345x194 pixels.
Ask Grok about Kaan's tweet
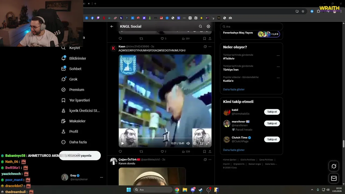tap(205, 47)
